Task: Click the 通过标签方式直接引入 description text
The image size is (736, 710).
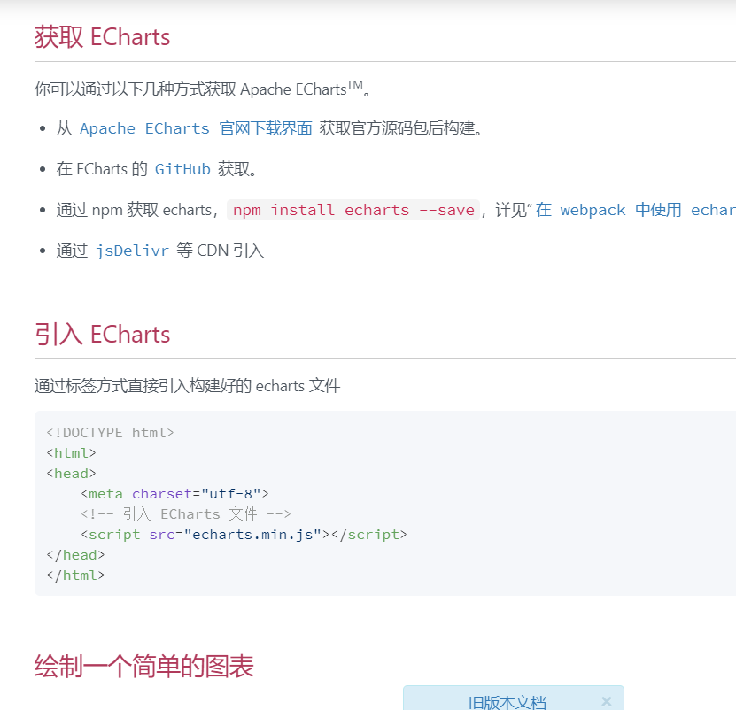Action: pos(187,385)
